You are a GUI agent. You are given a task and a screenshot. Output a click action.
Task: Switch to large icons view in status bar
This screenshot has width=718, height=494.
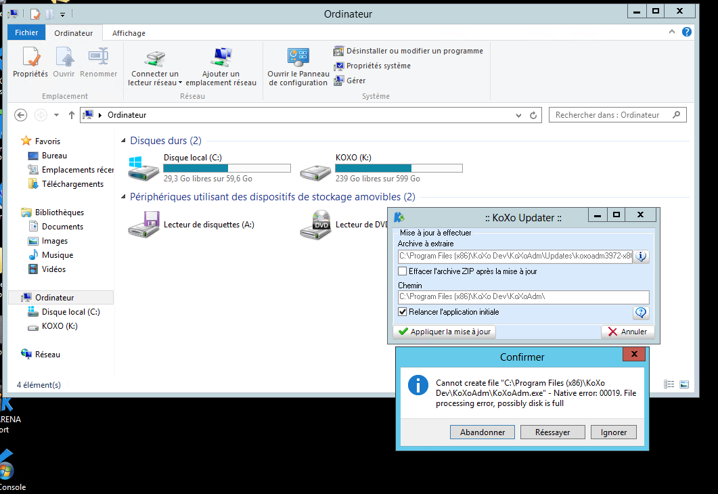684,384
